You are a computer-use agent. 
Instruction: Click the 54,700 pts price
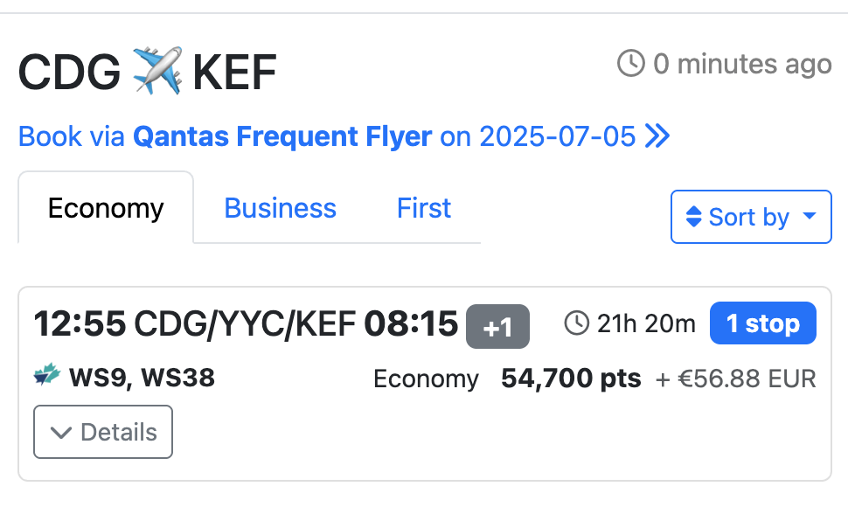[x=571, y=379]
